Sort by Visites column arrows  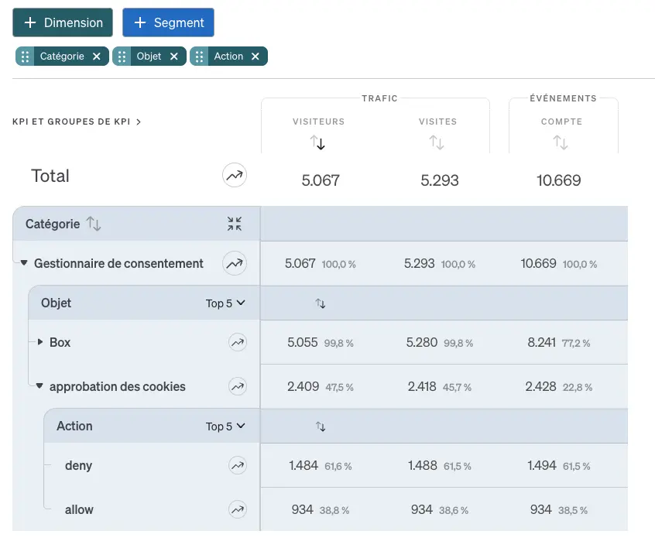pos(437,143)
